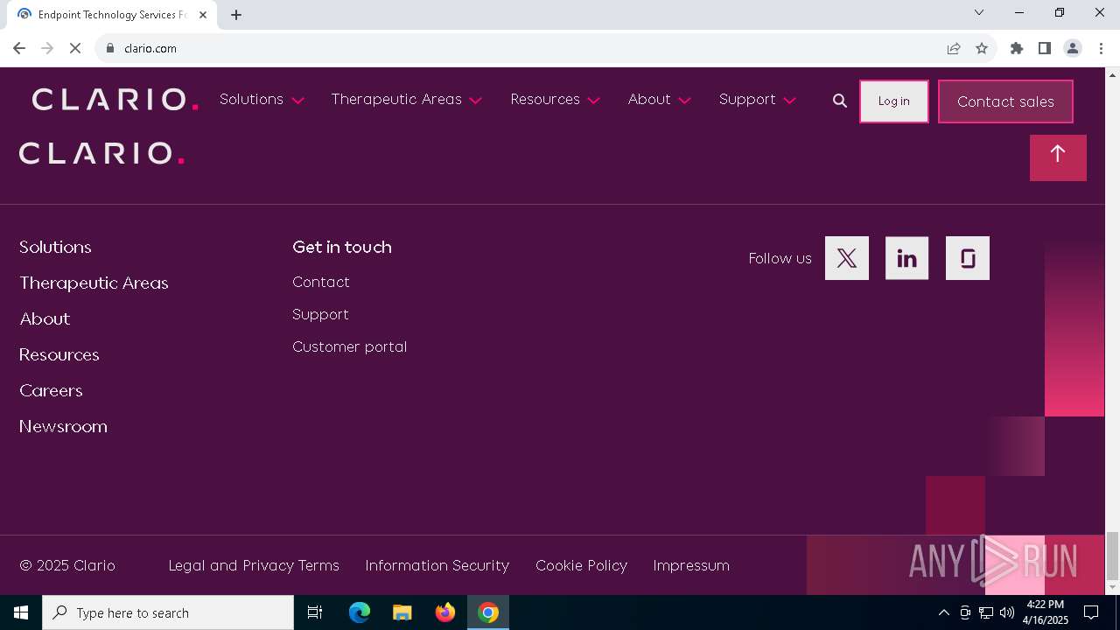Open the Customer portal link
The width and height of the screenshot is (1120, 630).
point(349,346)
